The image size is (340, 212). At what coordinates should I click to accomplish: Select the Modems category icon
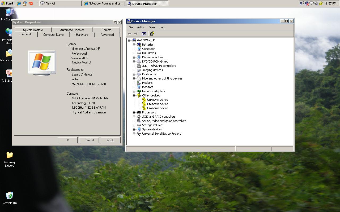[x=139, y=83]
